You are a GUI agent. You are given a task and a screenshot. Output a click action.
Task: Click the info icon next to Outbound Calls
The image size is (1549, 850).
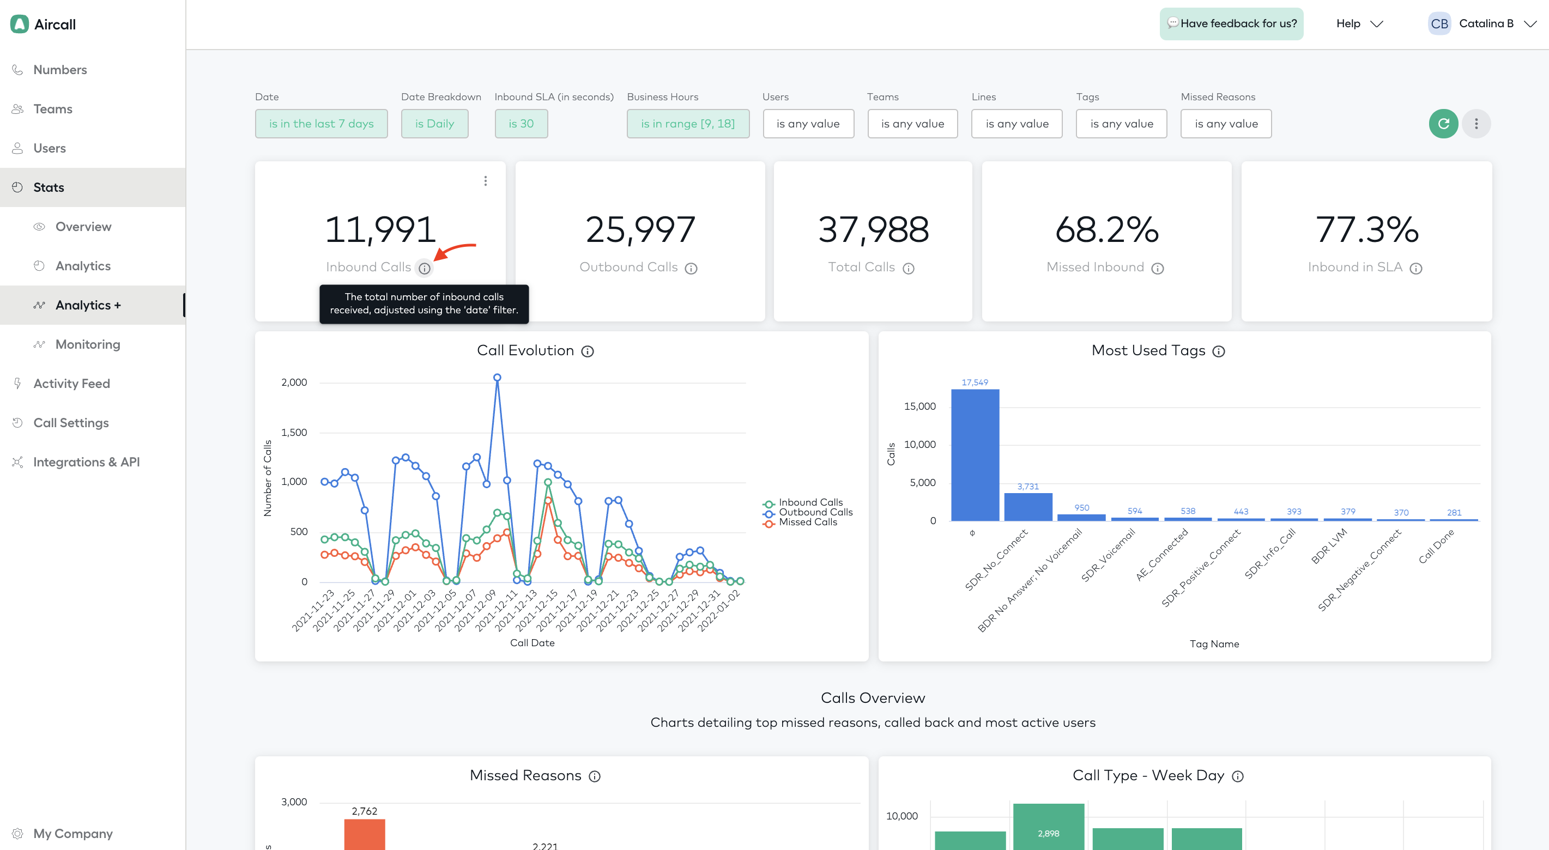coord(691,268)
